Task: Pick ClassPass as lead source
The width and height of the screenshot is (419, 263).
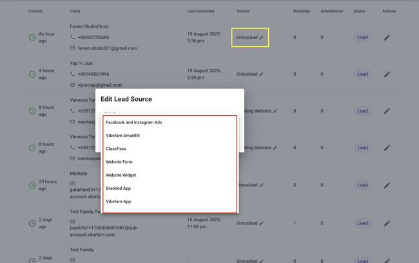Action: 170,149
